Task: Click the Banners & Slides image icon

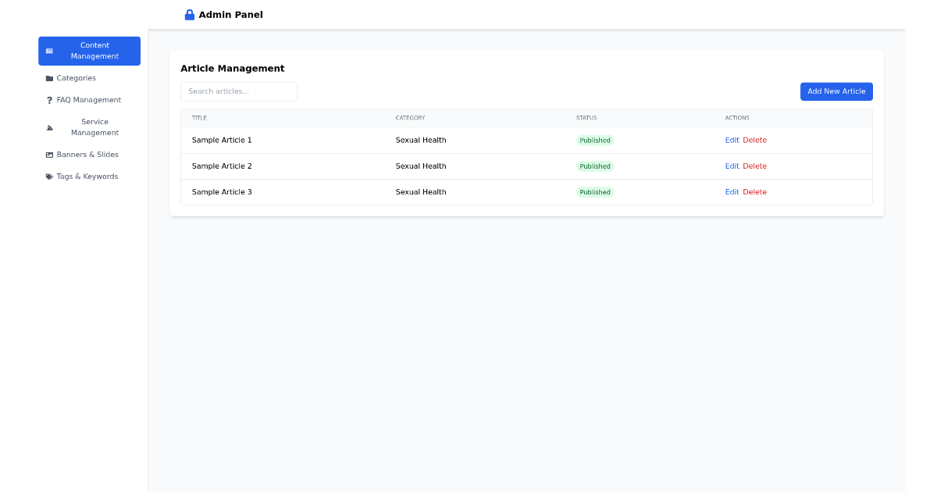Action: (48, 154)
